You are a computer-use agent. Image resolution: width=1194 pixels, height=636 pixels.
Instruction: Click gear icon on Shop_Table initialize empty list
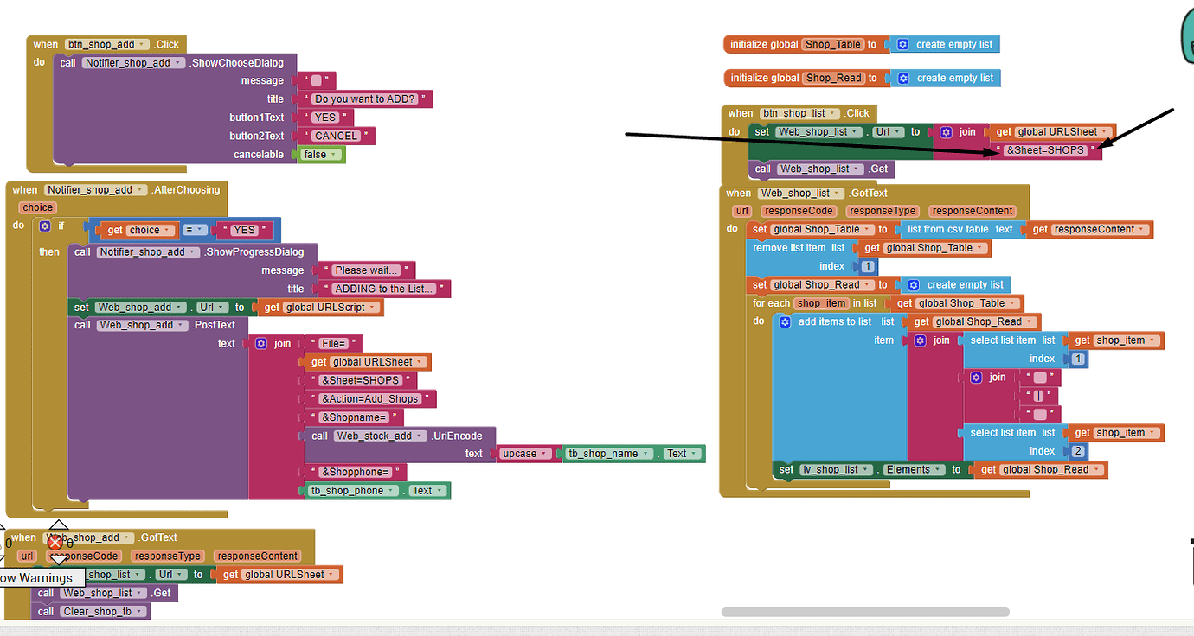coord(902,44)
